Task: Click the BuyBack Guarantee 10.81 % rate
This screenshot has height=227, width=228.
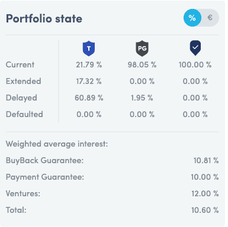Action: coord(206,160)
